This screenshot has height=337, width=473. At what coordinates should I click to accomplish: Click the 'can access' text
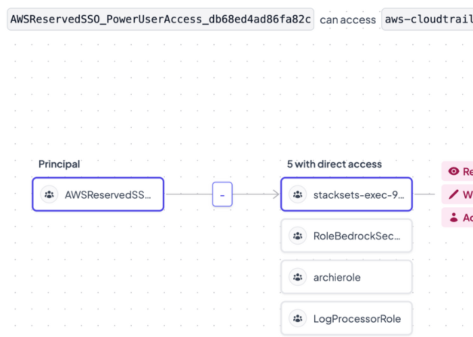(348, 20)
